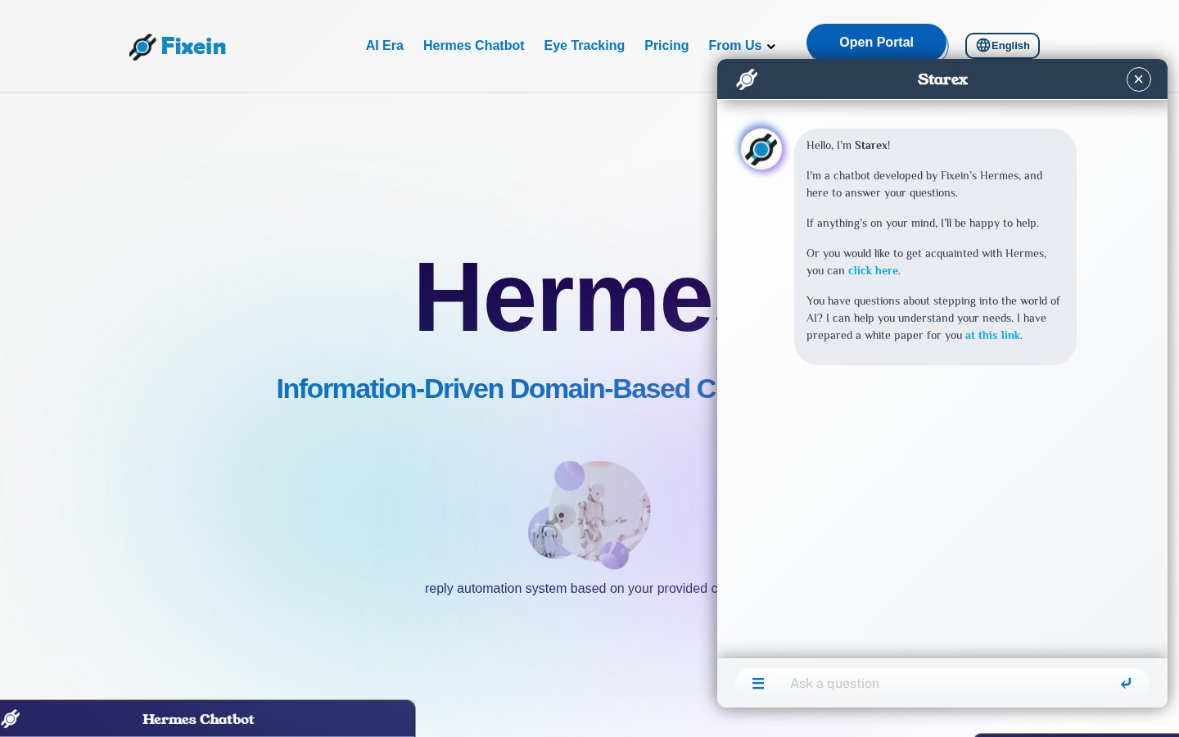This screenshot has height=737, width=1179.
Task: Click the 'Hello, I'm Starex!' greeting text
Action: click(848, 145)
